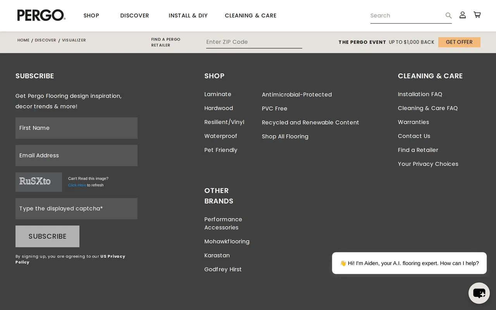The image size is (496, 310).
Task: Open the Godfrey Hirst link
Action: [x=223, y=269]
